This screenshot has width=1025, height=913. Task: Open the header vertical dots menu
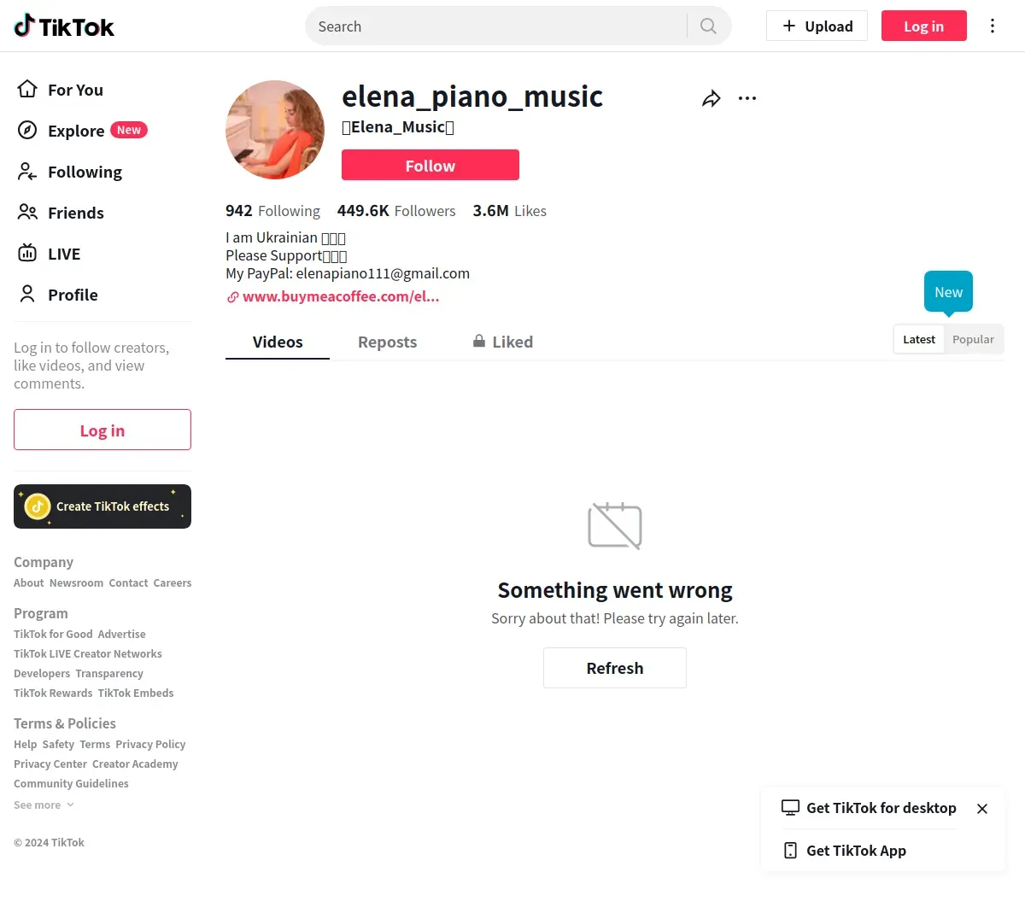[x=992, y=26]
